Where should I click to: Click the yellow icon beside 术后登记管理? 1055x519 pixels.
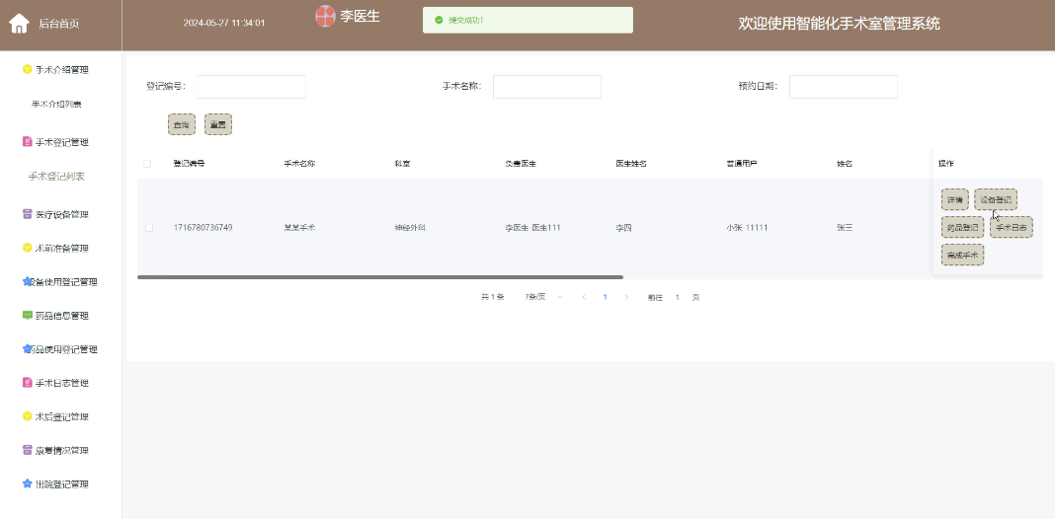(x=28, y=416)
